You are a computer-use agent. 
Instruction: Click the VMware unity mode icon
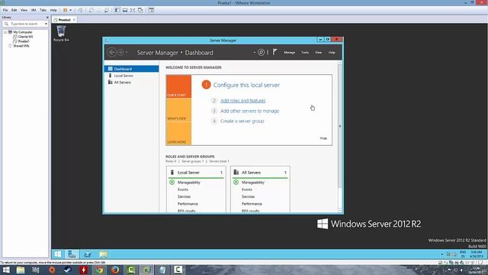tap(140, 10)
